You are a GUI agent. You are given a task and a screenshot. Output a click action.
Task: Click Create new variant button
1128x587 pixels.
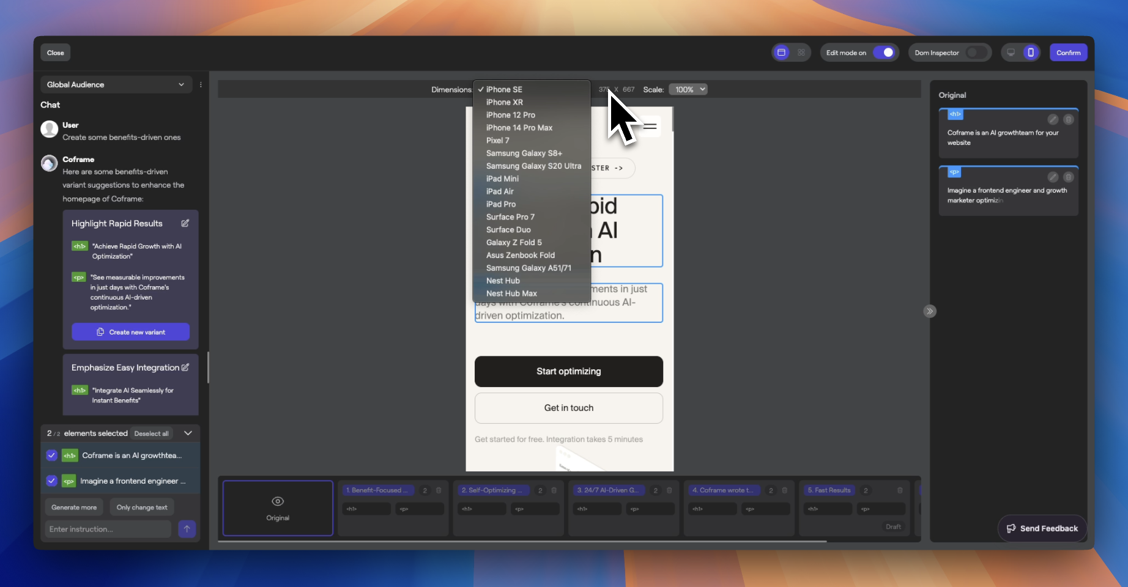[x=130, y=332]
